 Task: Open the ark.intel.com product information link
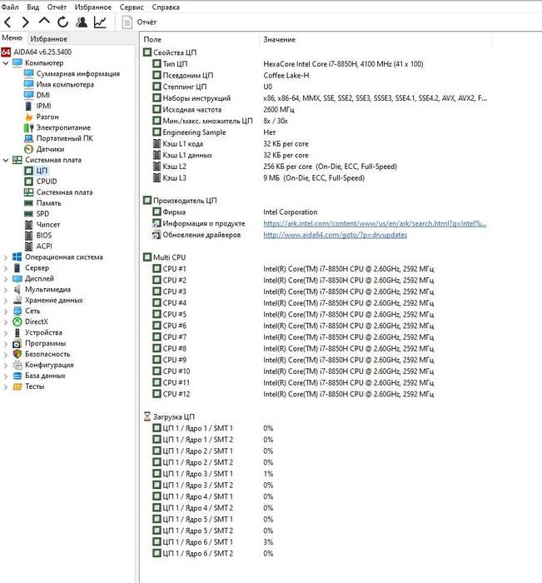[375, 223]
